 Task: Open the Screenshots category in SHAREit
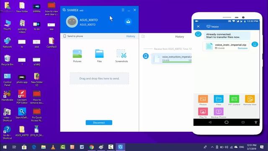tap(121, 56)
